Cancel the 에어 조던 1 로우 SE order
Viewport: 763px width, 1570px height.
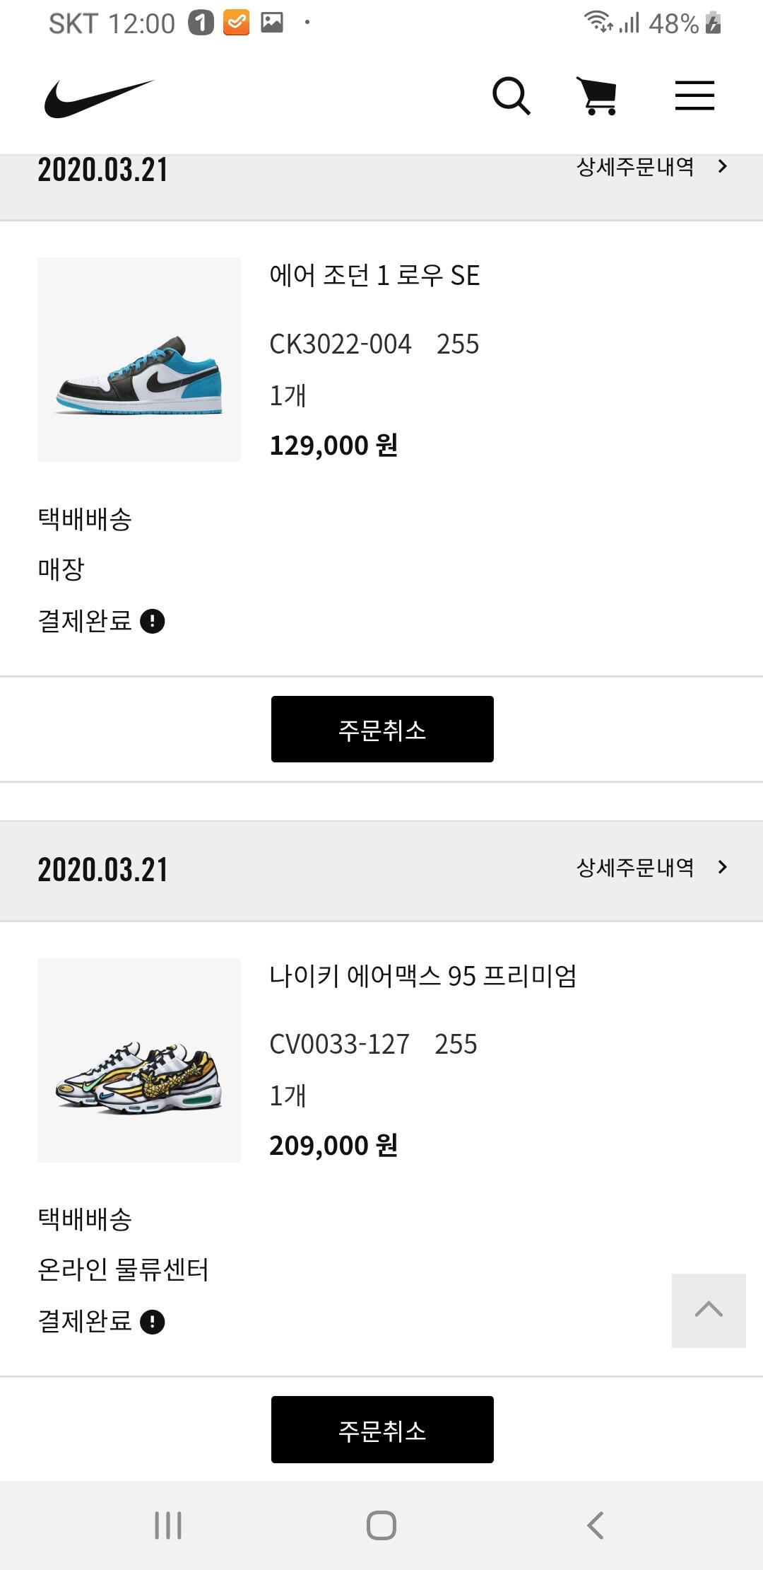pos(382,729)
